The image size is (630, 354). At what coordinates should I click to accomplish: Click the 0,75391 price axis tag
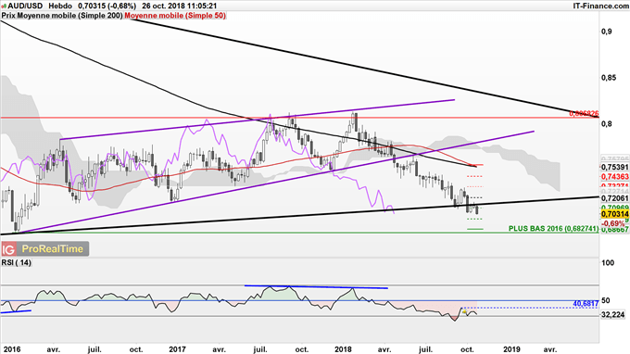click(615, 167)
